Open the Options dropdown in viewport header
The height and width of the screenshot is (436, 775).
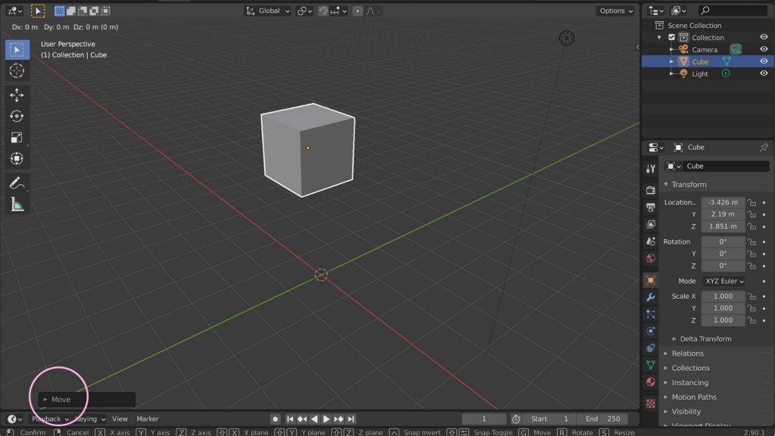[615, 11]
